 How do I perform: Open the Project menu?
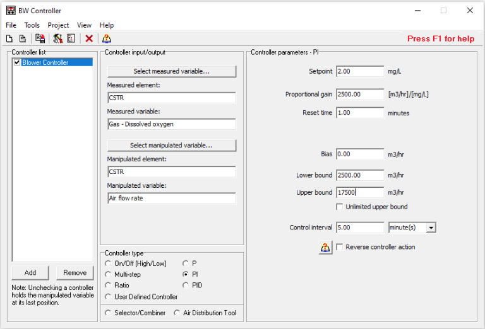(x=58, y=25)
